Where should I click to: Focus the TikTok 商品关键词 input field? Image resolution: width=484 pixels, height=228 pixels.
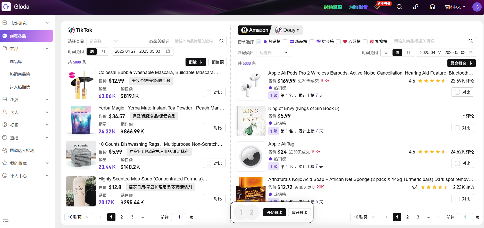(x=199, y=41)
